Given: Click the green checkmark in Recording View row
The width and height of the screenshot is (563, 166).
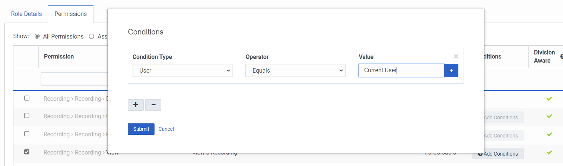Looking at the screenshot, I should click(549, 152).
